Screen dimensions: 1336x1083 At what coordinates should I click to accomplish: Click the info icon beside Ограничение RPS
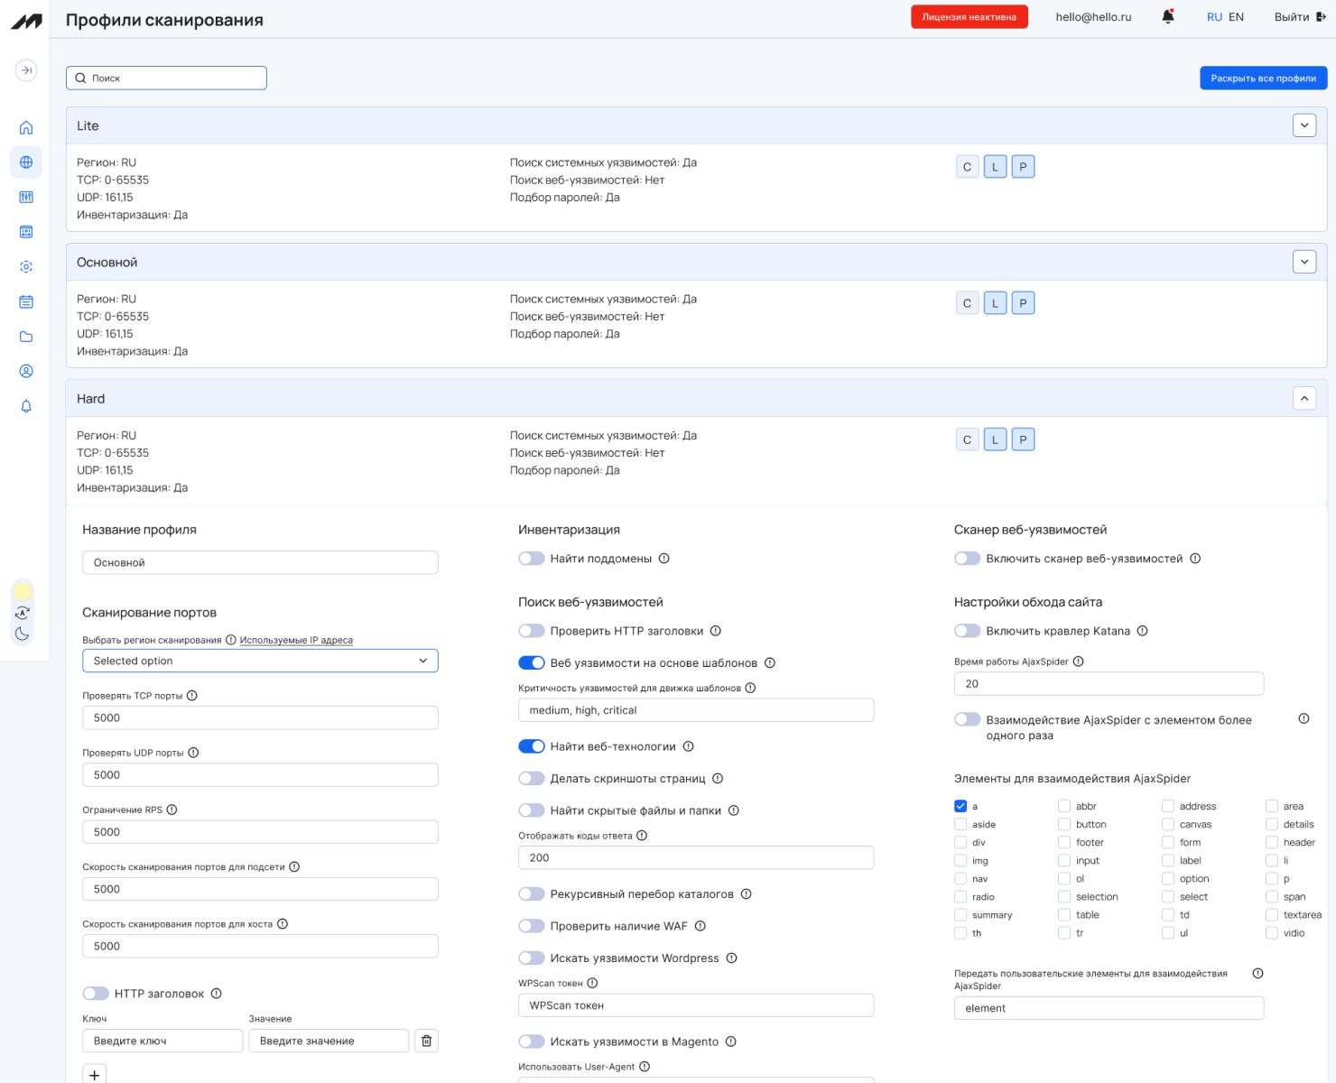coord(172,810)
